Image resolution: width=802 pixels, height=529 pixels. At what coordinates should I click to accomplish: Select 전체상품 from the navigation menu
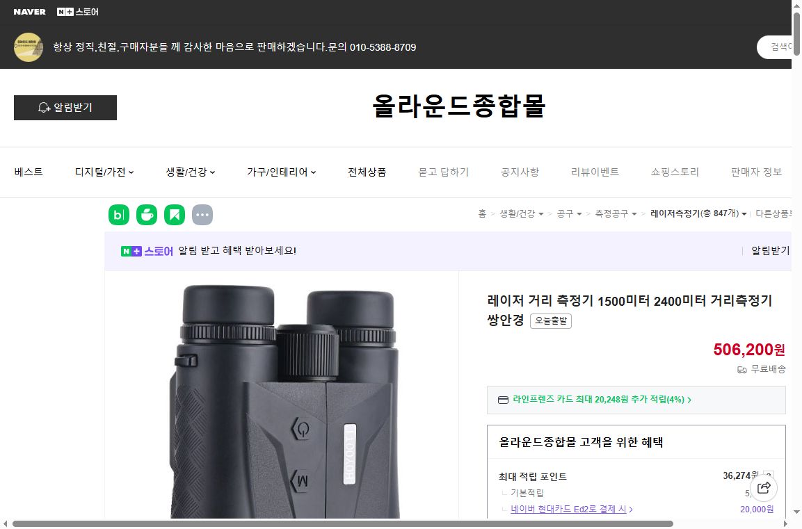367,172
